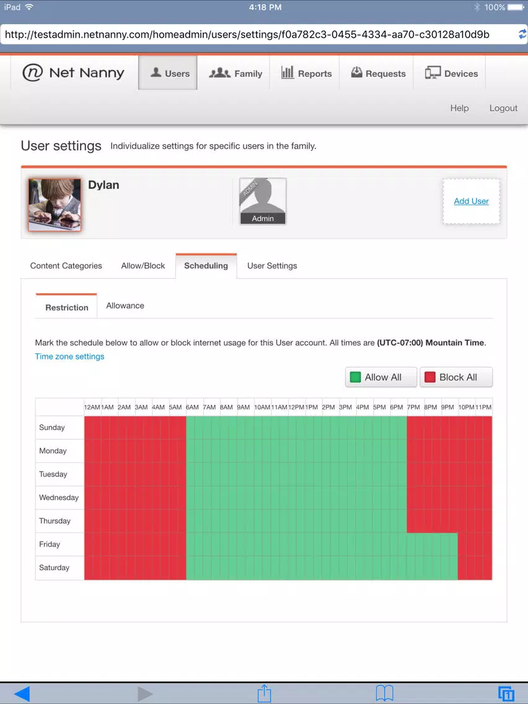Screen dimensions: 528x704
Task: Tap the battery indicator in status bar
Action: (516, 7)
